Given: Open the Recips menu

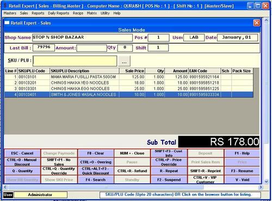Looking at the screenshot, I should tap(78, 13).
